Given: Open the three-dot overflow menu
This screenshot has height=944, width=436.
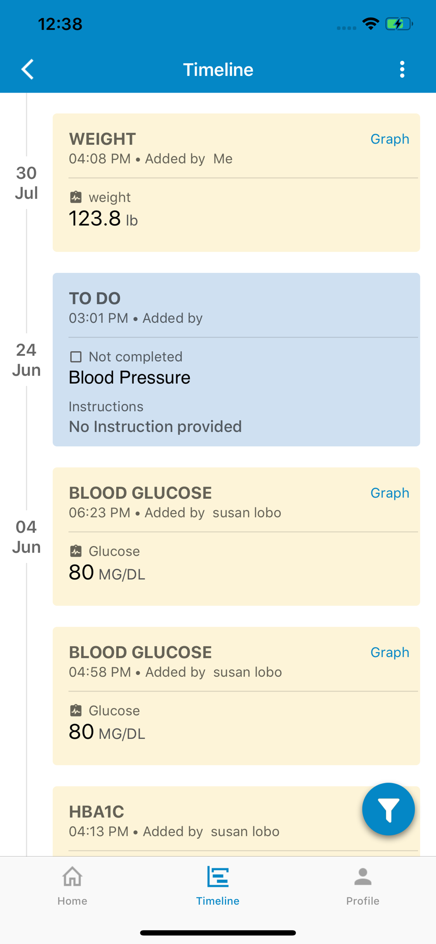Looking at the screenshot, I should click(402, 69).
